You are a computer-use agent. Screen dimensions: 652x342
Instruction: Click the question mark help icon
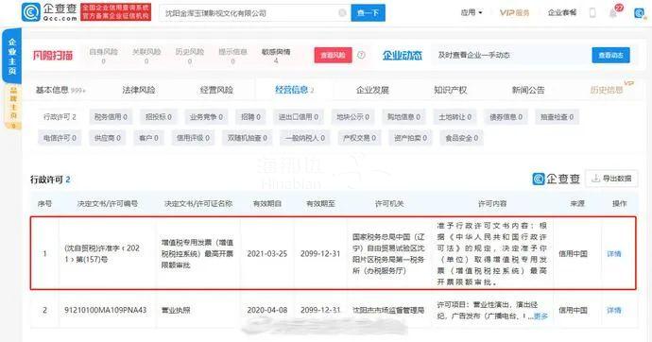click(361, 55)
